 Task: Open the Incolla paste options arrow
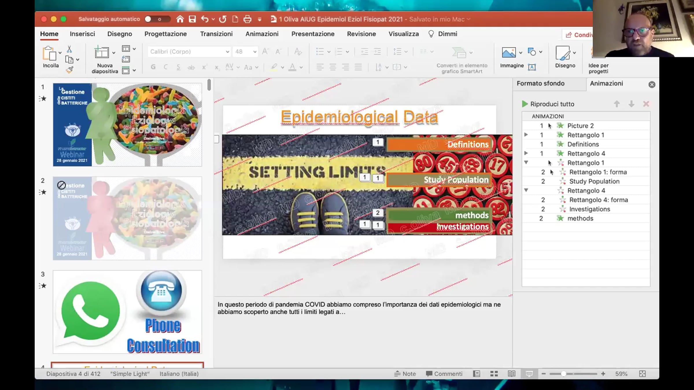tap(60, 53)
